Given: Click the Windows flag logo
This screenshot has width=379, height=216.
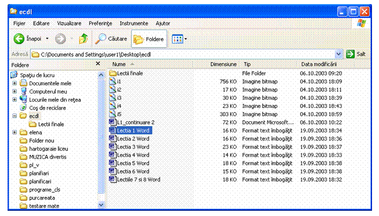Looking at the screenshot, I should point(361,23).
